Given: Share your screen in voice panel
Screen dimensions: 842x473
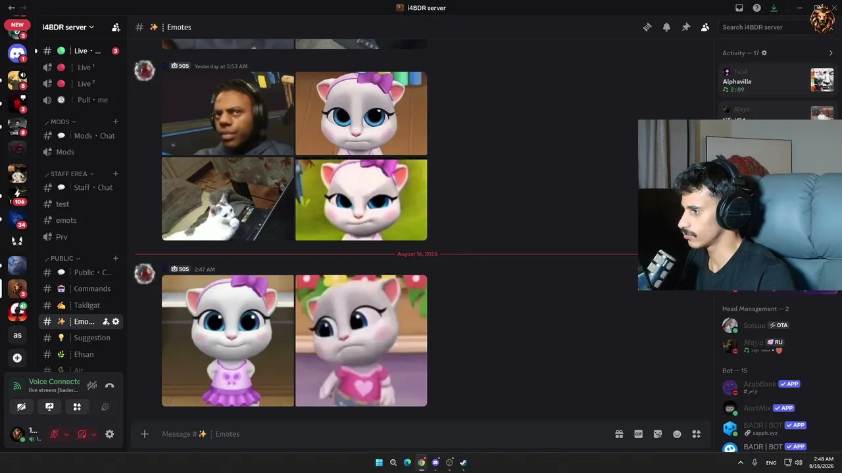Looking at the screenshot, I should [49, 407].
